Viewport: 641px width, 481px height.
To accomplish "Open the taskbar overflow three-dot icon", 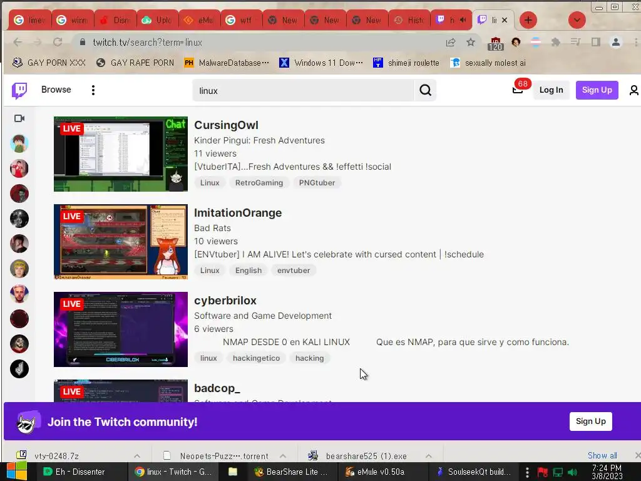I will (527, 472).
